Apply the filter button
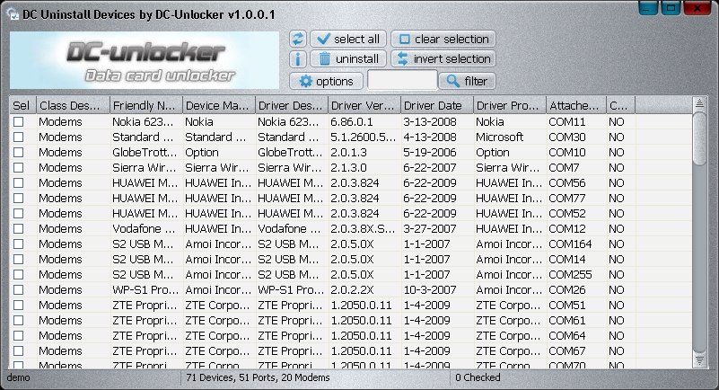 pyautogui.click(x=468, y=81)
